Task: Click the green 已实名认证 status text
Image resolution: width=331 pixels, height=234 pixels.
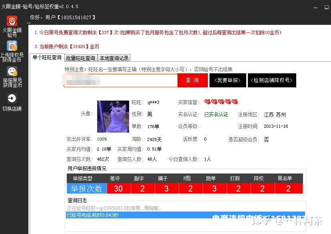Action: tap(216, 115)
